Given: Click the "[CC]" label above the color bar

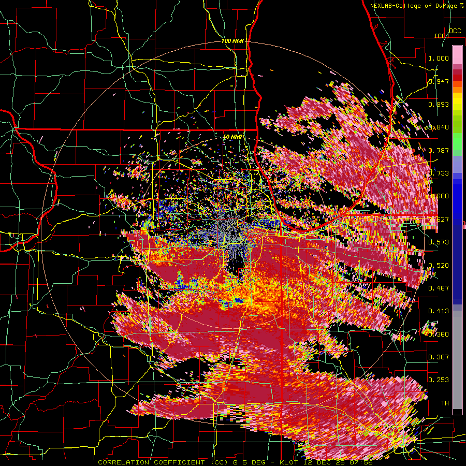Looking at the screenshot, I should (441, 36).
